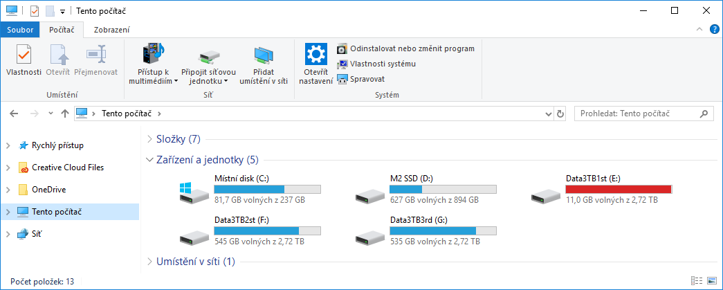Expand Rychlý přístup in navigation pane

pyautogui.click(x=8, y=145)
